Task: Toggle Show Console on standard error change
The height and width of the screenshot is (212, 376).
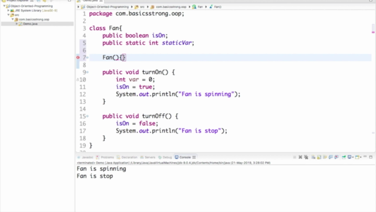Action: tap(337, 157)
